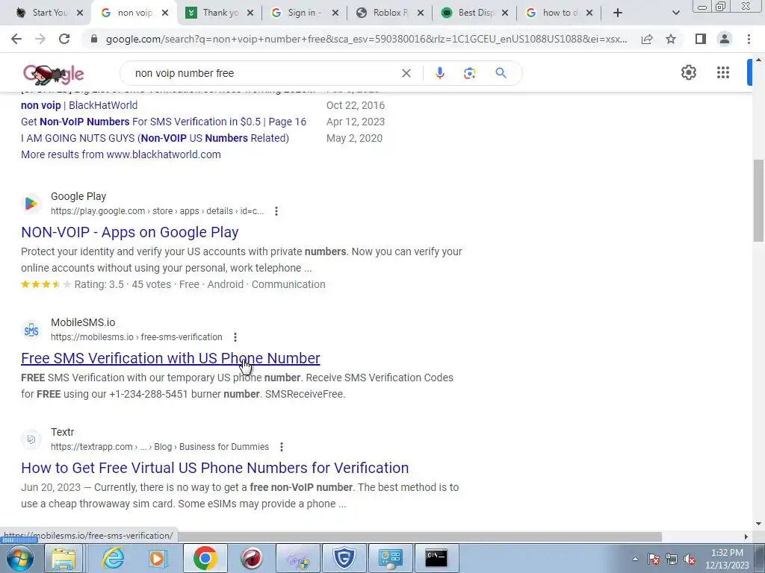Open the Chrome three-dot menu
Viewport: 765px width, 573px height.
tap(749, 39)
